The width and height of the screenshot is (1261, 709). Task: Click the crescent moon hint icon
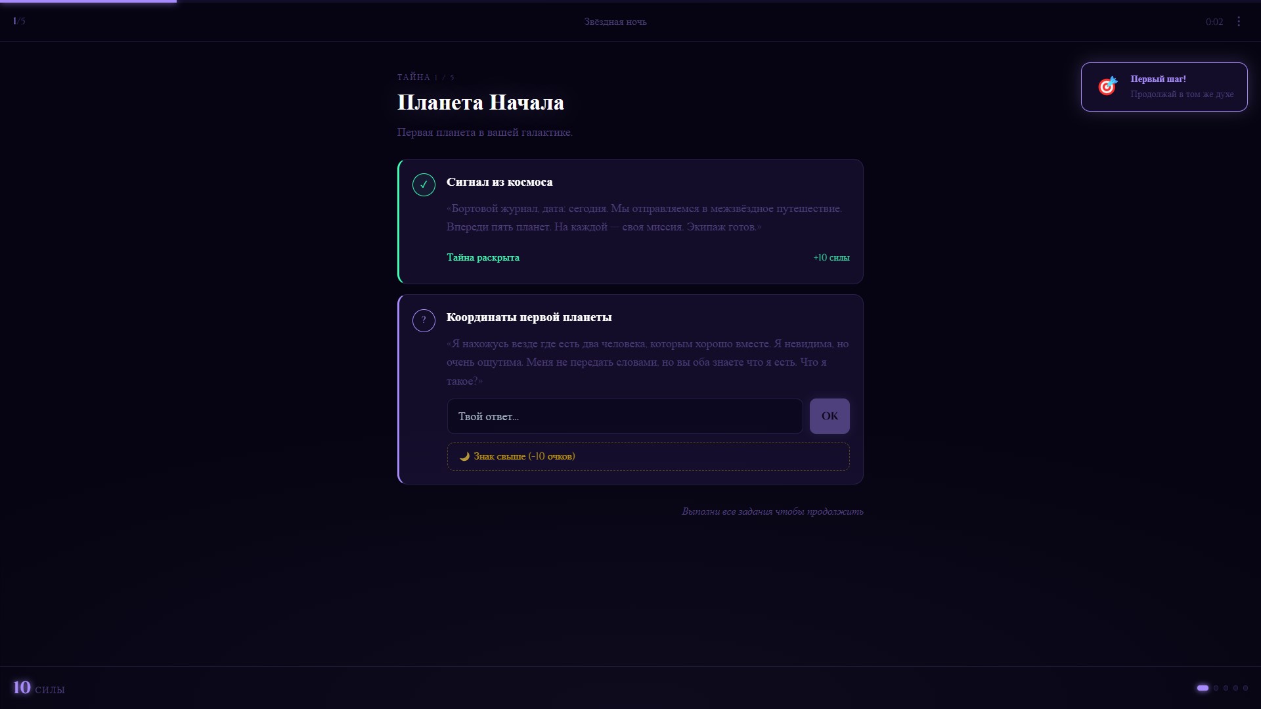point(464,457)
